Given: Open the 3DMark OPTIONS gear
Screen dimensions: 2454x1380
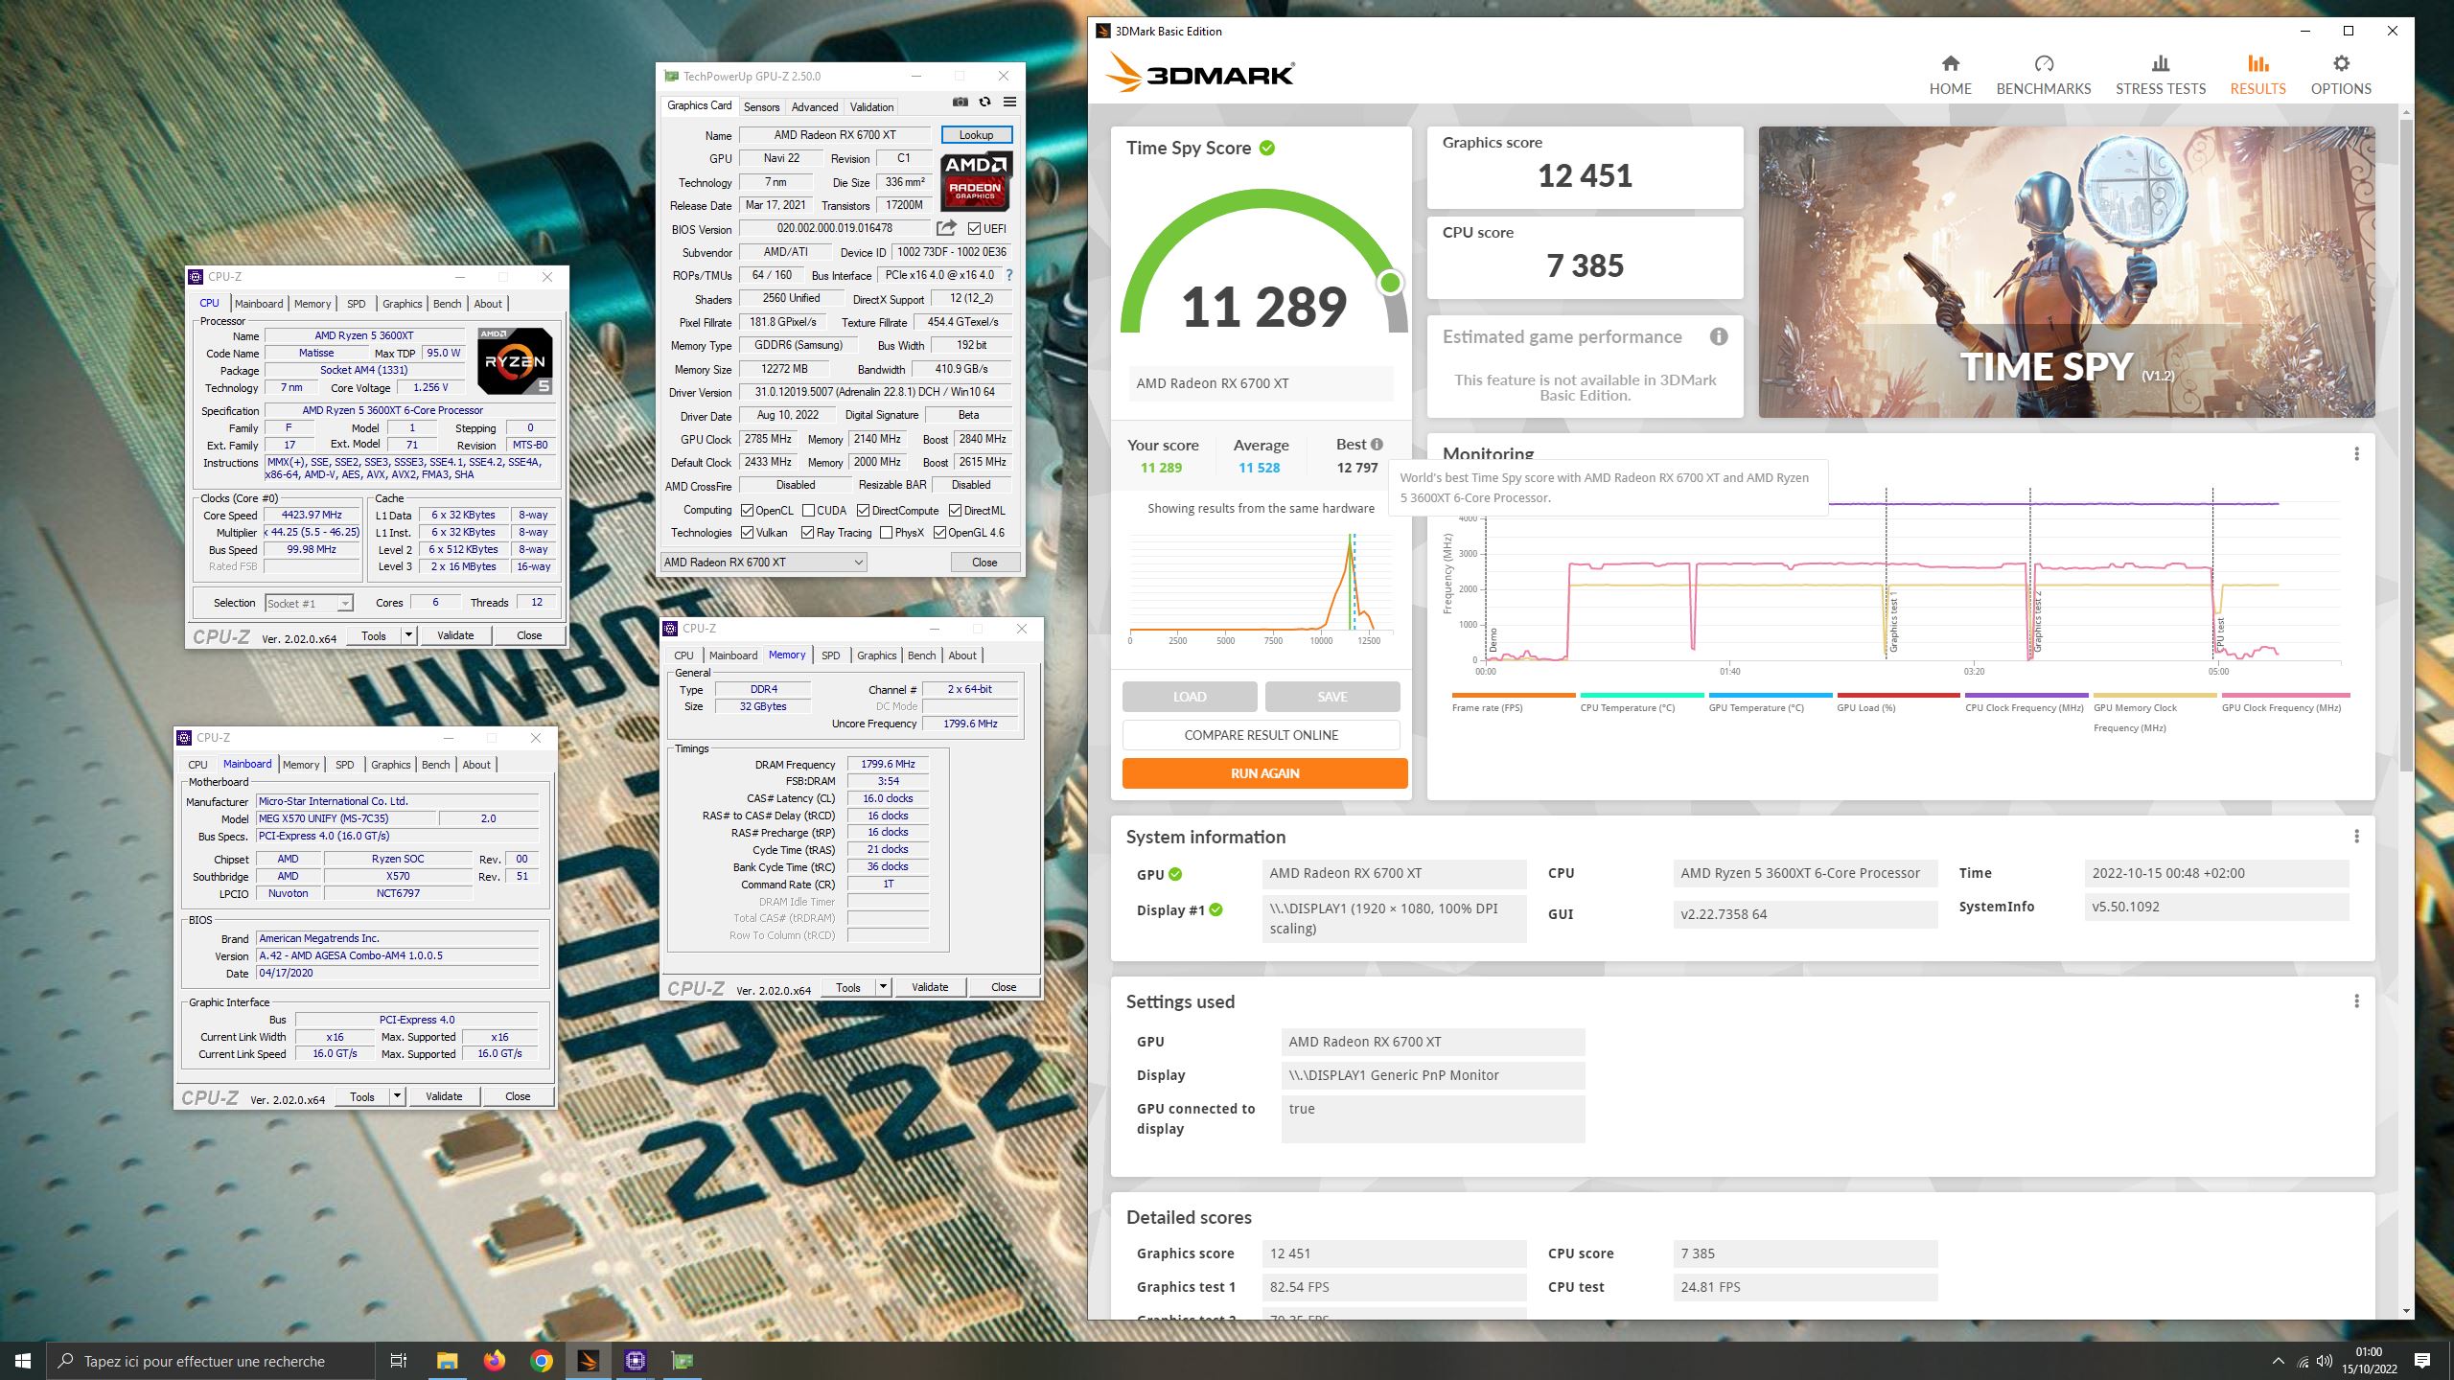Looking at the screenshot, I should [x=2341, y=75].
